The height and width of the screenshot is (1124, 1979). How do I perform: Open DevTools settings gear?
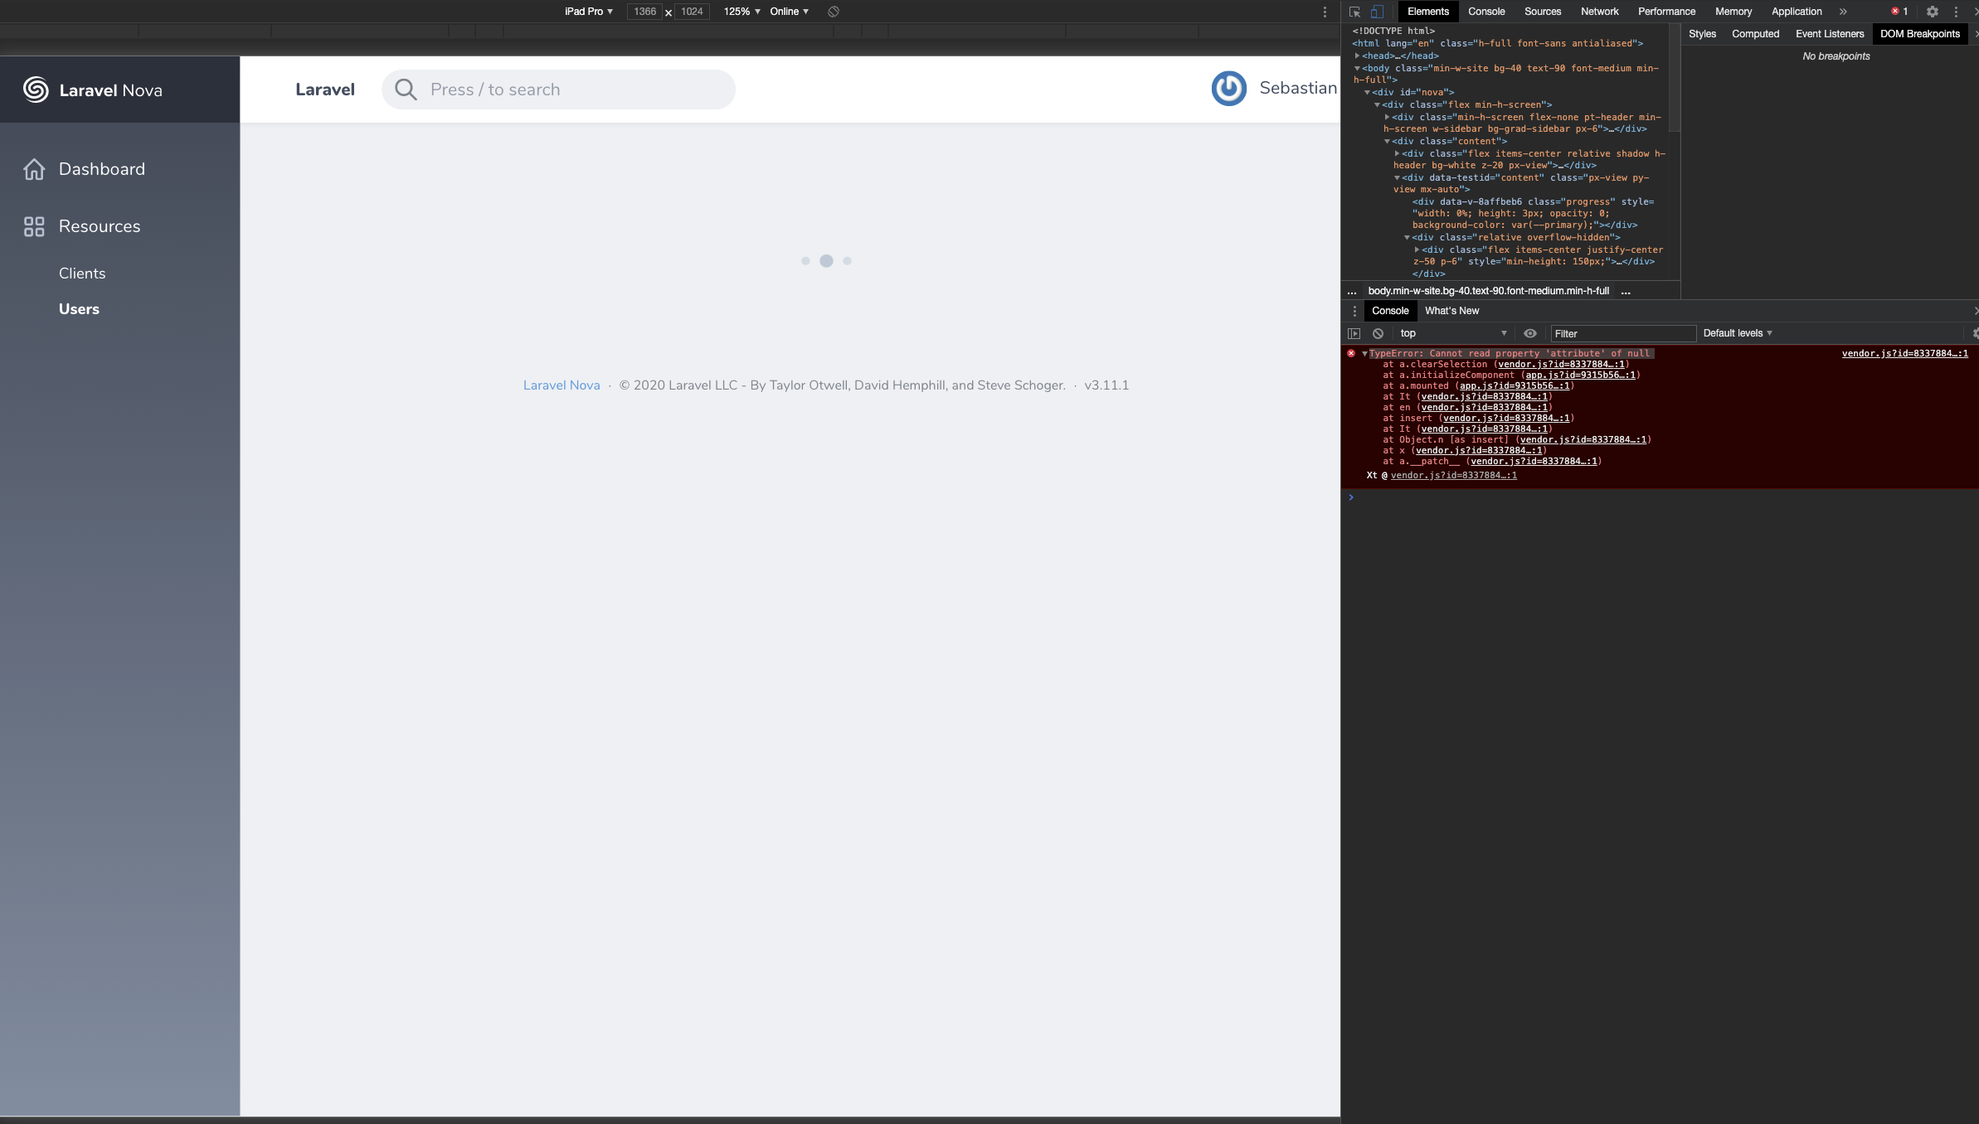(1933, 12)
